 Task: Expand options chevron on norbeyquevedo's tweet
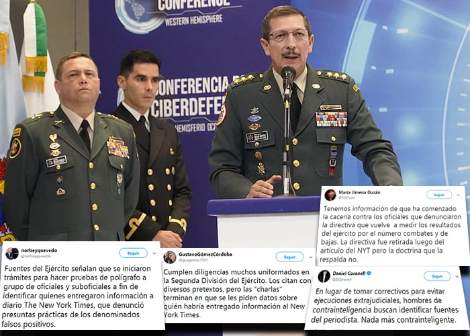point(154,253)
